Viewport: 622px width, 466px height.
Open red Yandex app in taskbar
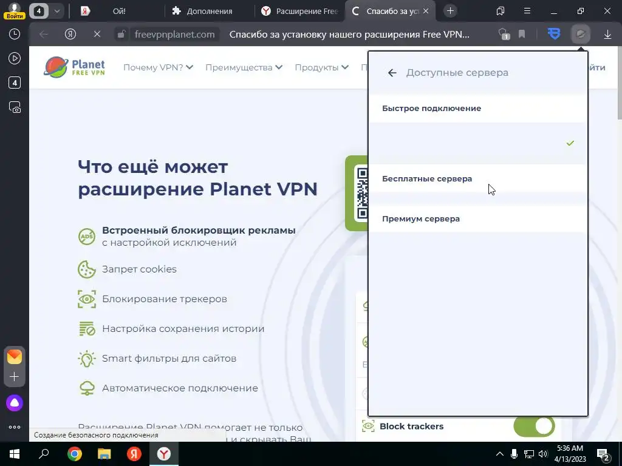pyautogui.click(x=134, y=454)
